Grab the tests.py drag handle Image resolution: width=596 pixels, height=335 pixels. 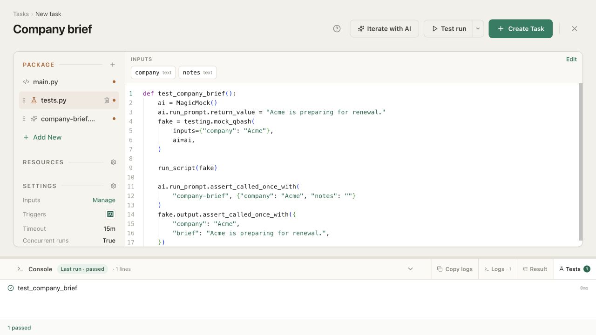click(24, 100)
